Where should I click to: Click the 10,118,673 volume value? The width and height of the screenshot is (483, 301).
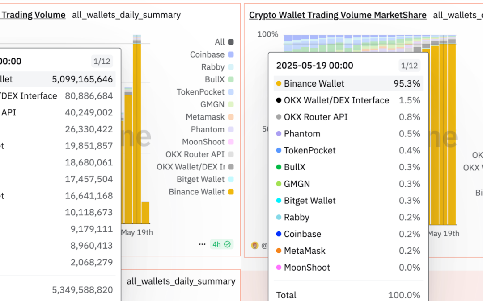click(x=89, y=212)
